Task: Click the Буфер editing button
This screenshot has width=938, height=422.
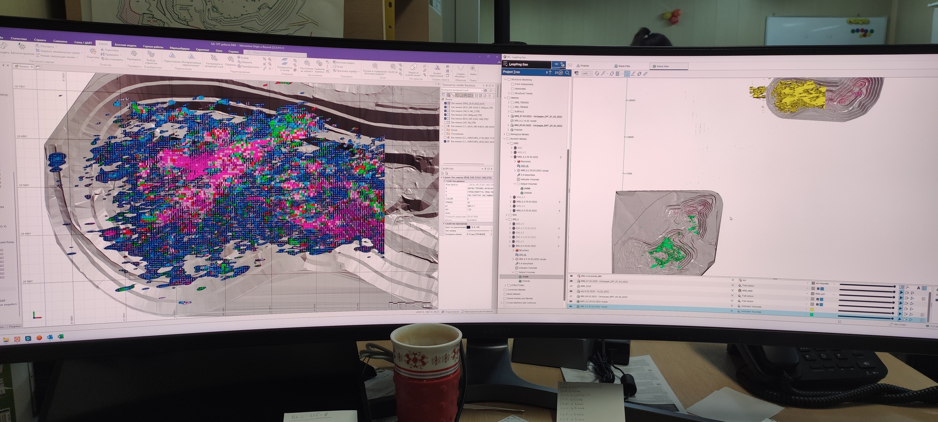Action: [243, 58]
